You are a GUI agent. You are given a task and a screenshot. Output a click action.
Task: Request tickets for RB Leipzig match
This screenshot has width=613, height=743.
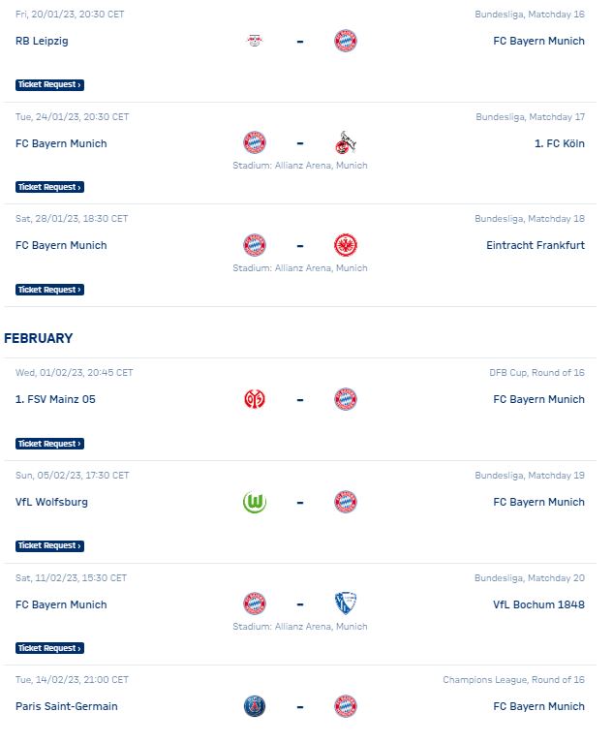click(x=49, y=85)
